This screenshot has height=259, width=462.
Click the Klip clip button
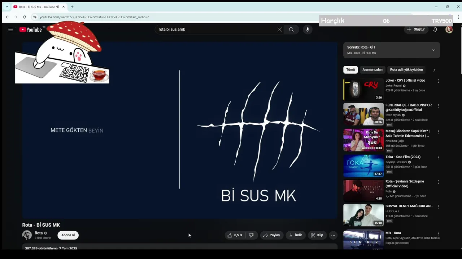coord(317,235)
